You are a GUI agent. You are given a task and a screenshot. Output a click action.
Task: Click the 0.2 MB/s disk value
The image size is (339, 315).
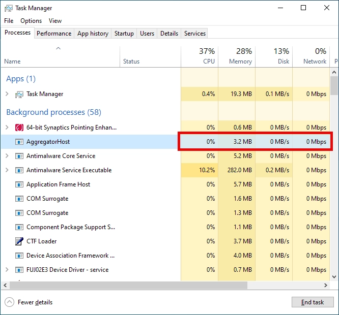point(277,170)
